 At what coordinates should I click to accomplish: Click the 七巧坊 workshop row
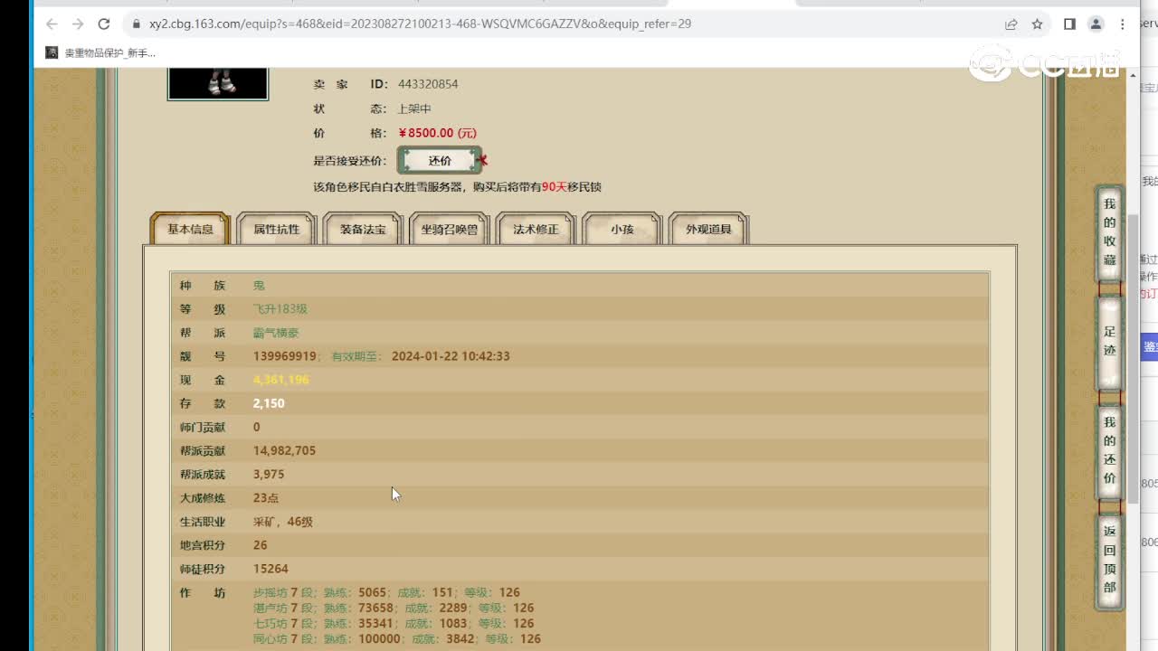(394, 624)
